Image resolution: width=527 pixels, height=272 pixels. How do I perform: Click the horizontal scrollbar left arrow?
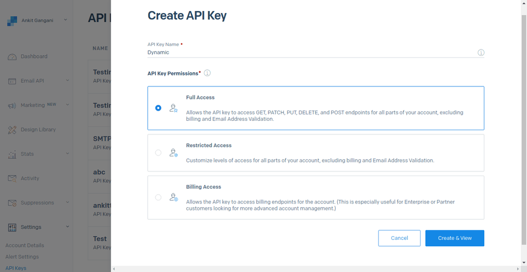tap(114, 269)
